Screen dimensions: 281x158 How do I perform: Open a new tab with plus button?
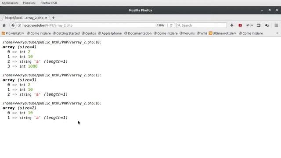tap(53, 18)
